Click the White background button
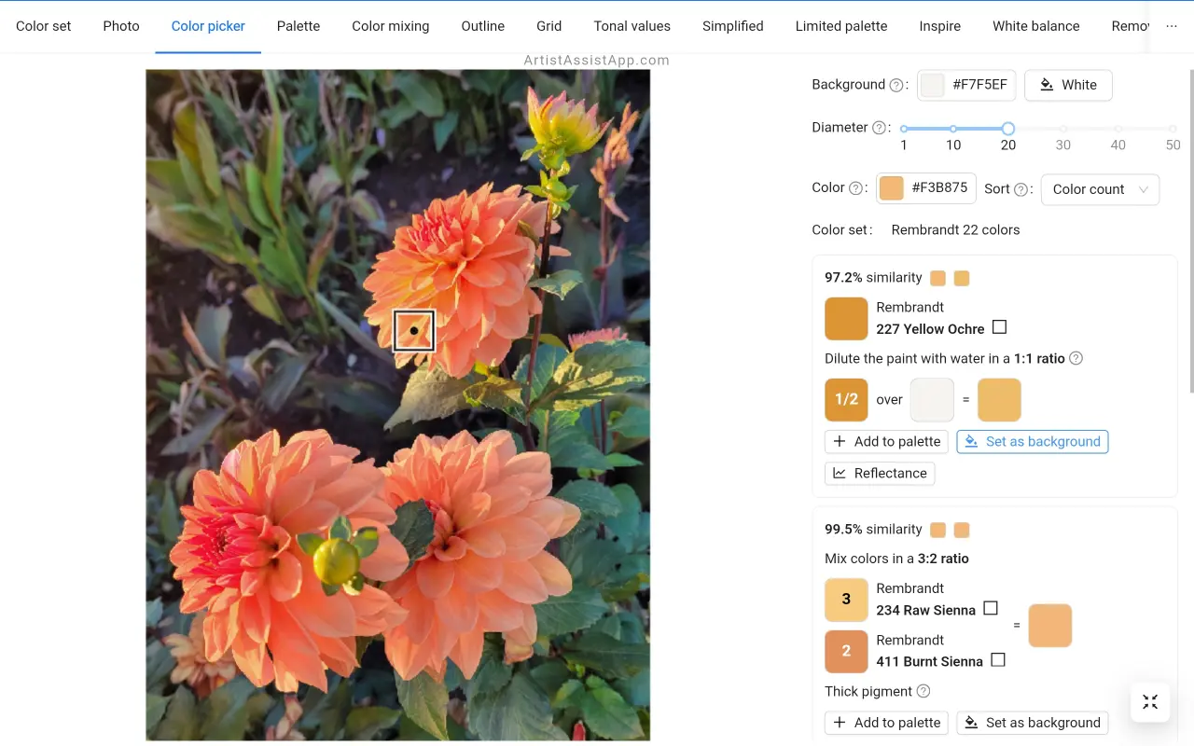Screen dimensions: 1194x746 [x=1068, y=85]
